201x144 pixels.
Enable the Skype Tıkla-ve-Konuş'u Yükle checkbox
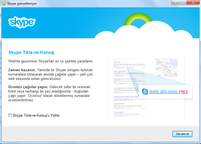10,115
